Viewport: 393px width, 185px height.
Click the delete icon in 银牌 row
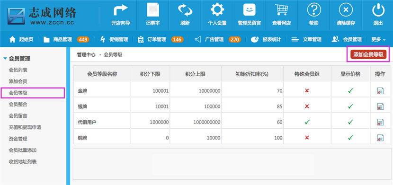(380, 106)
